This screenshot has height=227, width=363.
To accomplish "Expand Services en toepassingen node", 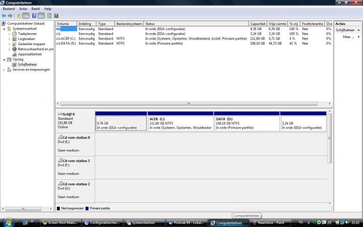I will click(4, 70).
